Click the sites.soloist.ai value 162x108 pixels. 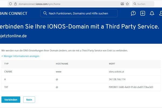[x=116, y=72]
